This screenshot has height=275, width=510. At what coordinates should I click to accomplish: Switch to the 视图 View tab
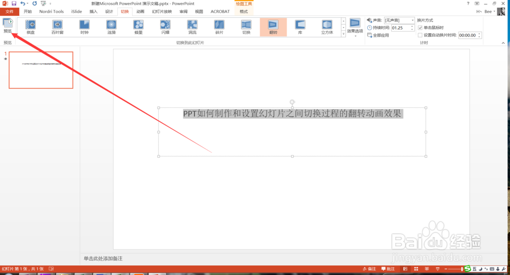199,11
